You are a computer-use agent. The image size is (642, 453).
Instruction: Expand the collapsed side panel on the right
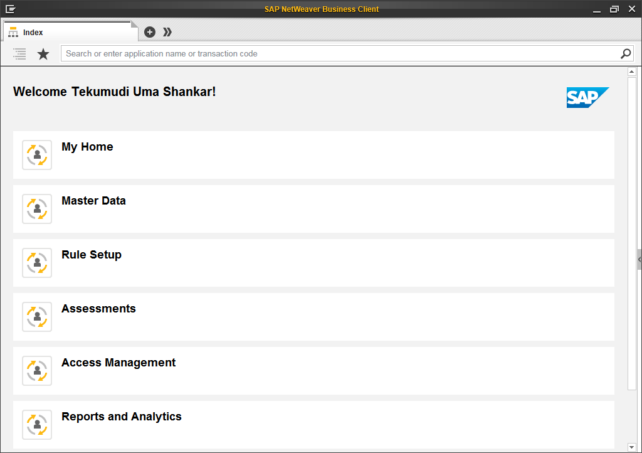coord(638,259)
